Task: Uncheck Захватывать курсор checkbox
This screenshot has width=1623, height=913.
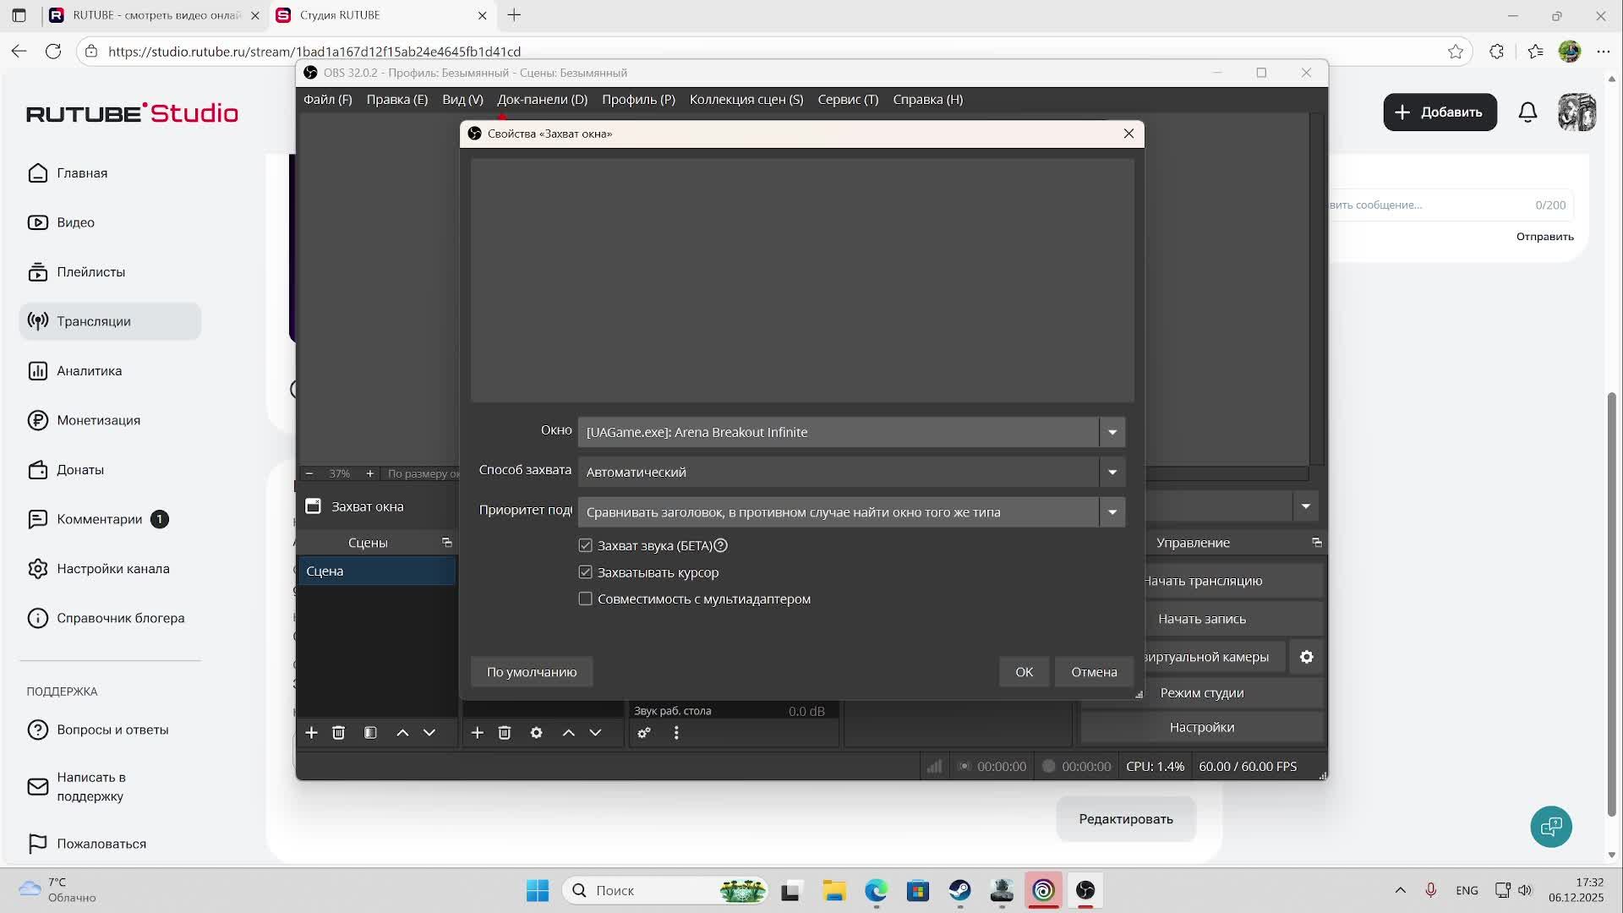Action: pyautogui.click(x=586, y=572)
